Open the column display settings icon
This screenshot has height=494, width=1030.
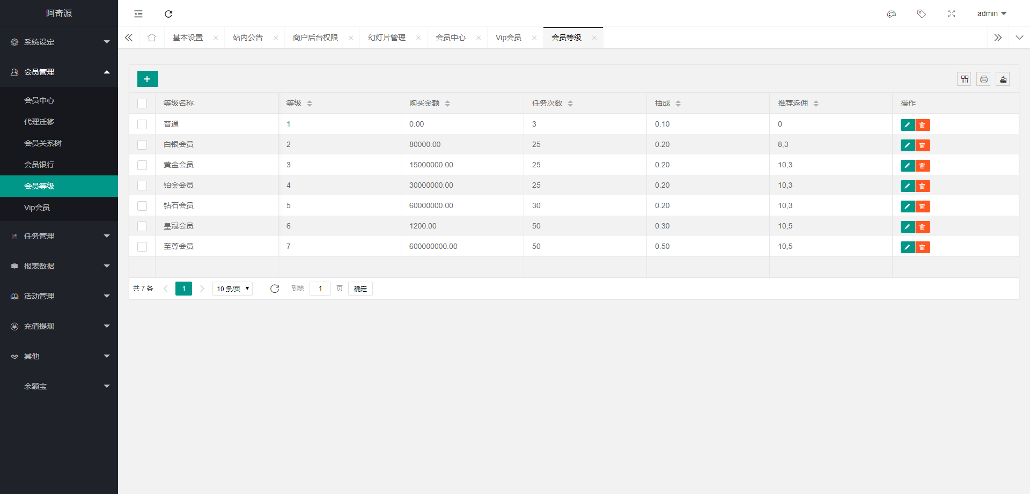click(964, 79)
